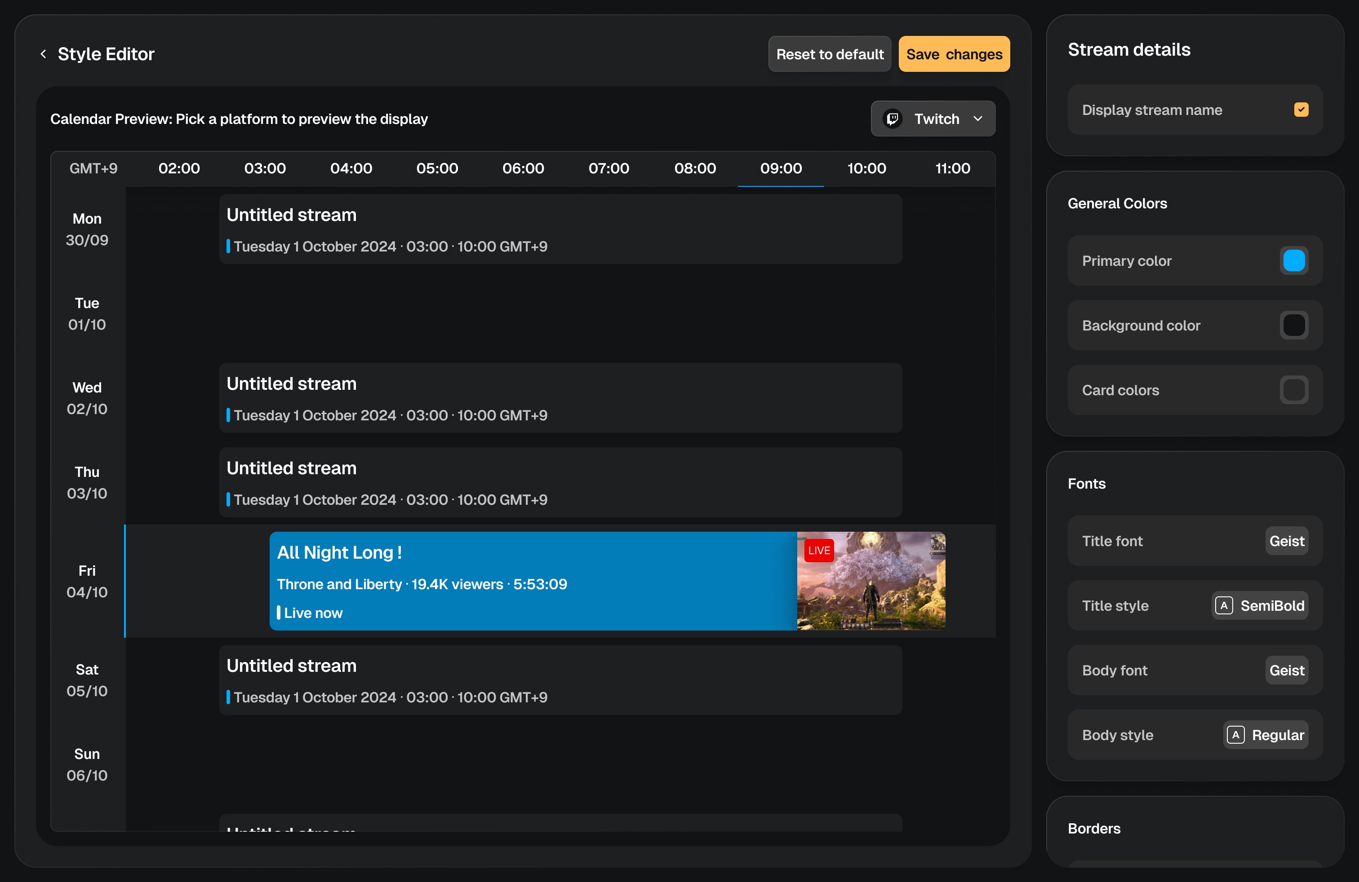Click the 06:00 time column header

click(x=523, y=168)
